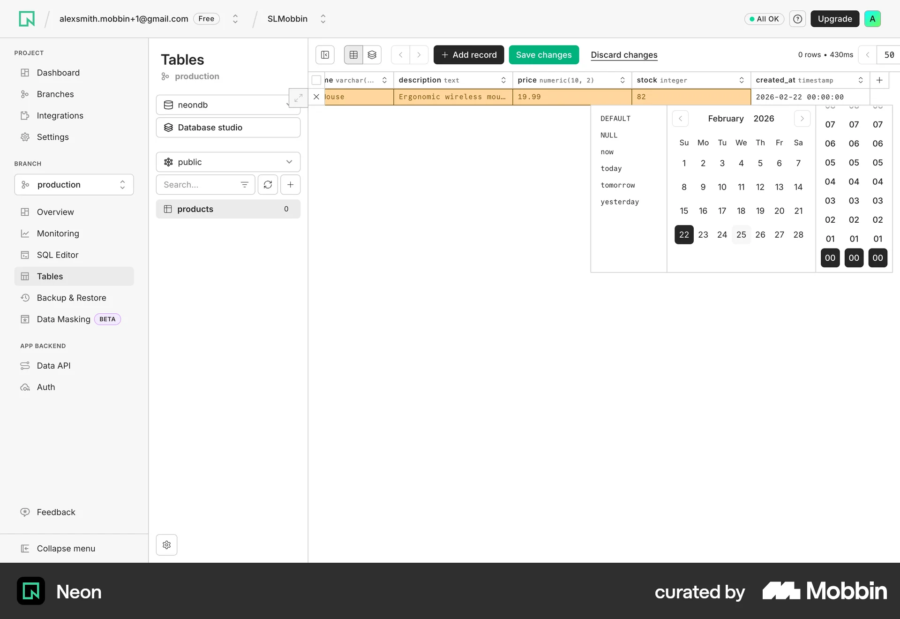The height and width of the screenshot is (619, 900).
Task: Set value to NULL
Action: 609,135
